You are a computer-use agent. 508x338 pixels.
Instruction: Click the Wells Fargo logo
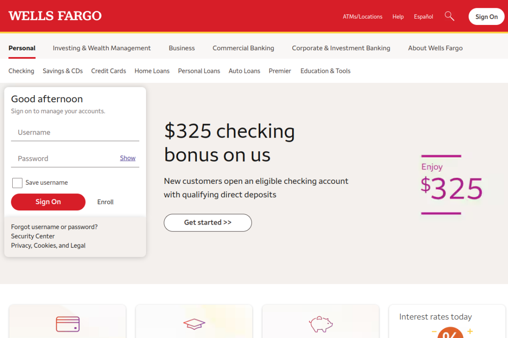[55, 15]
